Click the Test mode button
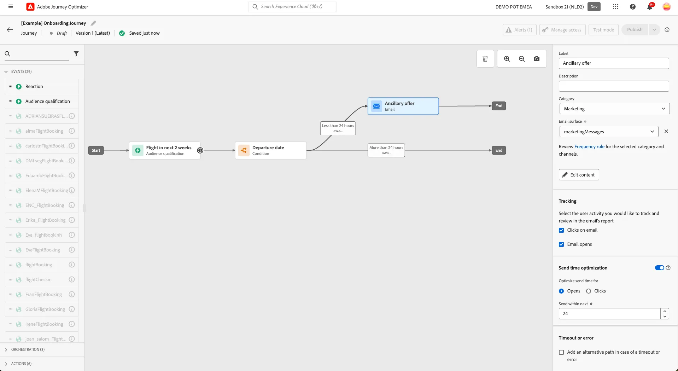 point(603,30)
